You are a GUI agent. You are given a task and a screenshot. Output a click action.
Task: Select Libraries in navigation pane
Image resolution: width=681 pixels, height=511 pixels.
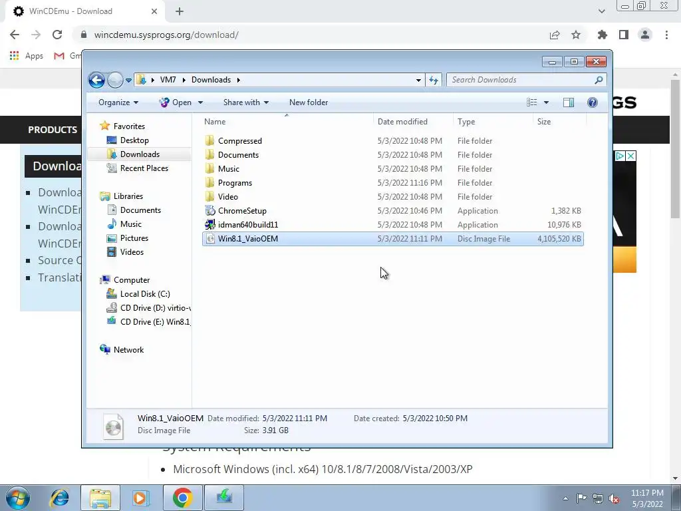coord(128,196)
